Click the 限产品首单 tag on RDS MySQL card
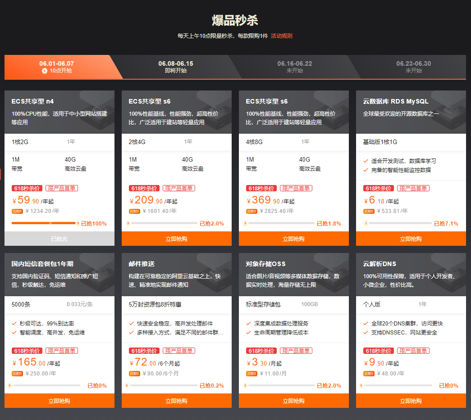The height and width of the screenshot is (420, 471). click(x=413, y=189)
